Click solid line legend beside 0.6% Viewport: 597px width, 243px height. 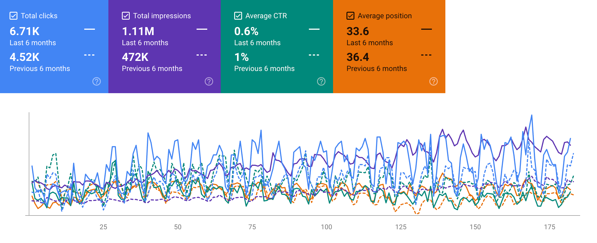pyautogui.click(x=314, y=29)
